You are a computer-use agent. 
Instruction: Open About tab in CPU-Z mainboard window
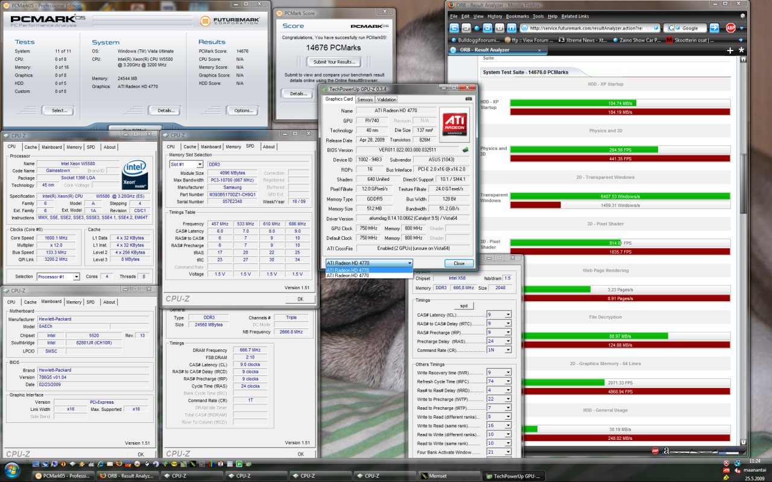tap(109, 302)
